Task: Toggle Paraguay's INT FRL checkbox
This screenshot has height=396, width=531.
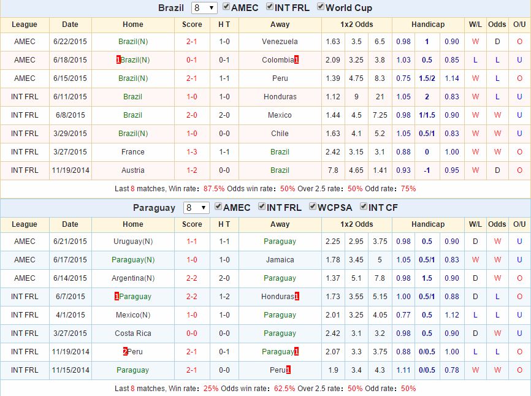Action: (261, 207)
